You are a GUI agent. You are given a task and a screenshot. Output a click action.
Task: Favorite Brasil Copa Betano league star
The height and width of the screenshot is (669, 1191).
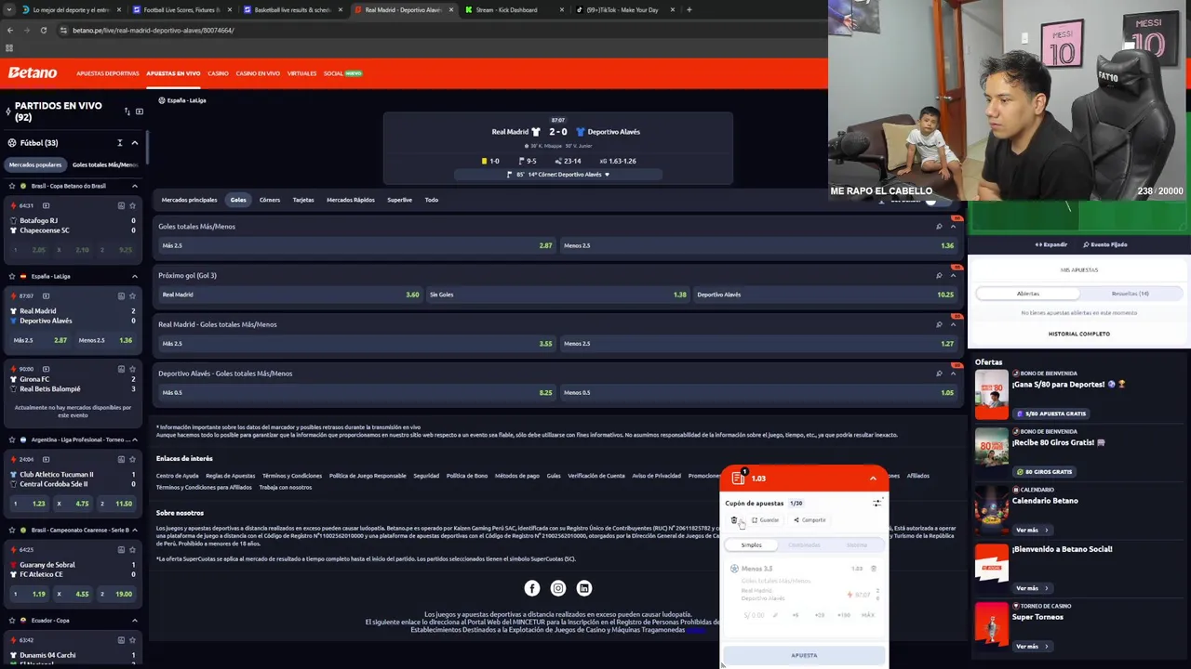coord(12,186)
